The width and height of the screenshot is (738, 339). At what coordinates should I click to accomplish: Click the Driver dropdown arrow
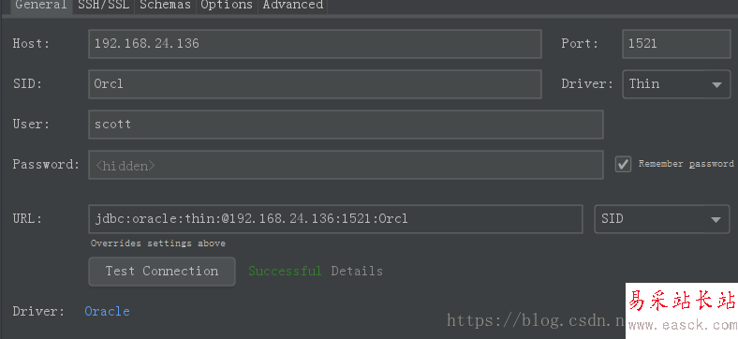[716, 84]
